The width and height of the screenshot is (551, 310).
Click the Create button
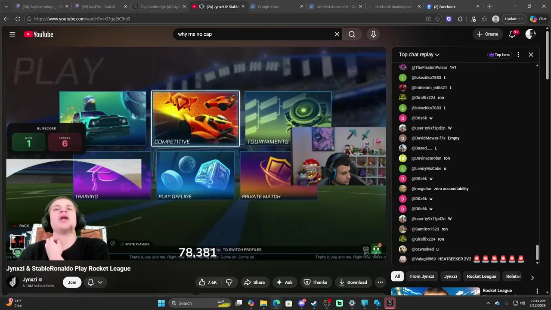coord(488,34)
